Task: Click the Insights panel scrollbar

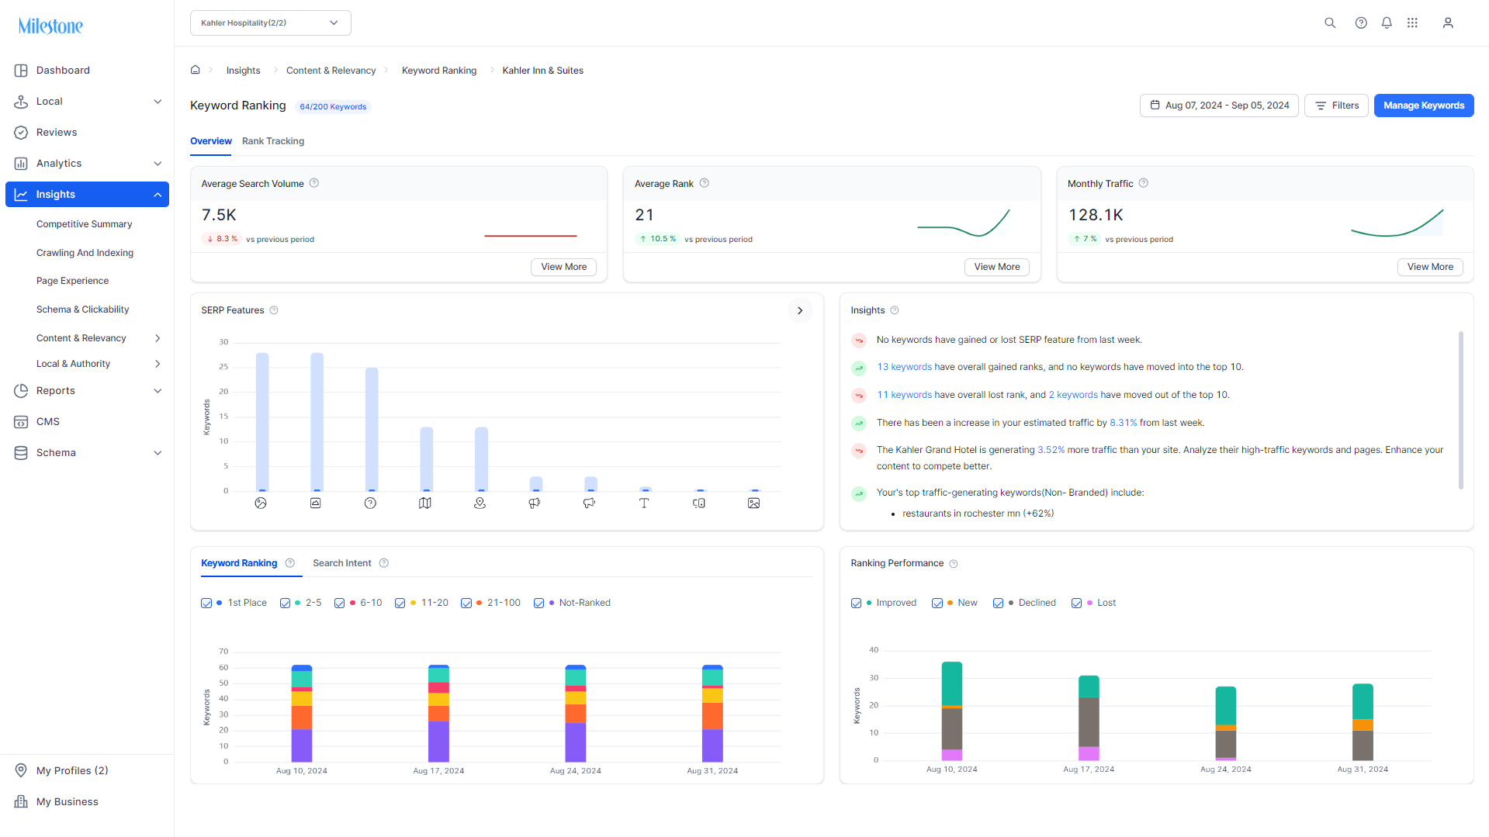Action: click(x=1461, y=410)
